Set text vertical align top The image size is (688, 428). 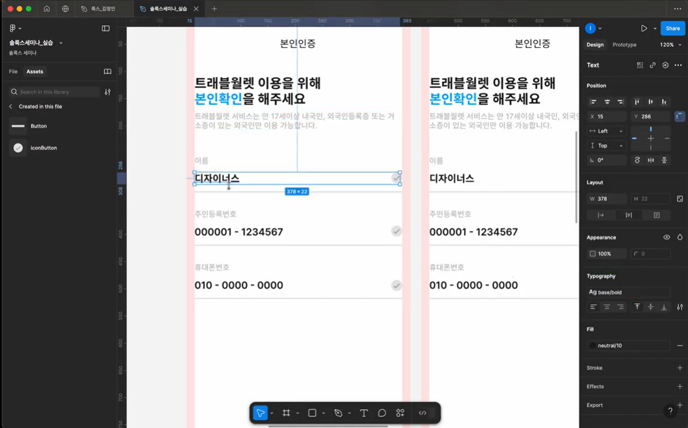click(x=637, y=307)
